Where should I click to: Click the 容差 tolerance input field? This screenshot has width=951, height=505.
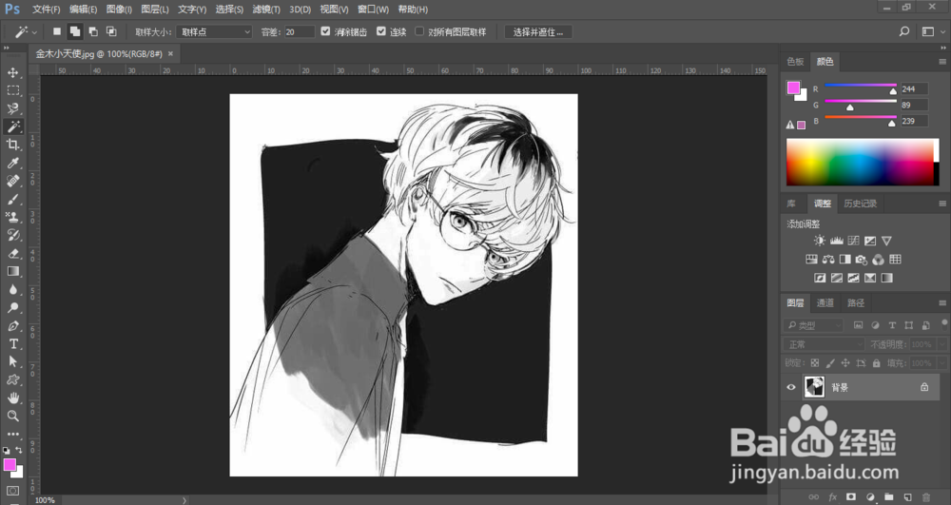(299, 31)
